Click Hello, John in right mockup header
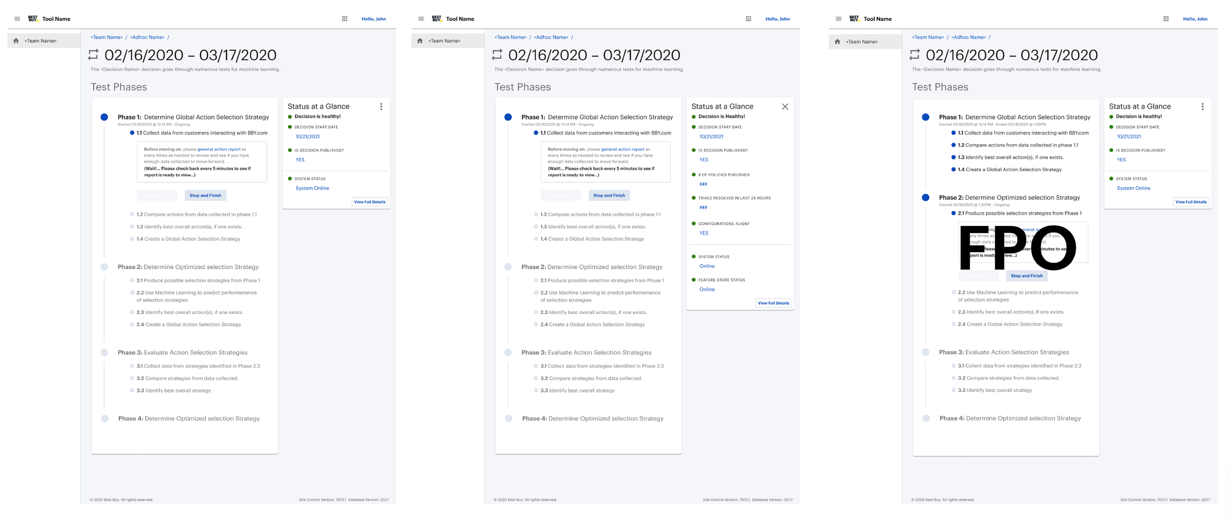 pyautogui.click(x=1195, y=19)
